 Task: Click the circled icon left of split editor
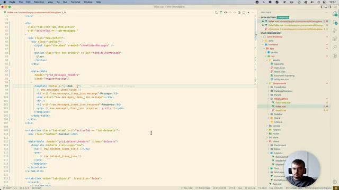click(x=239, y=13)
